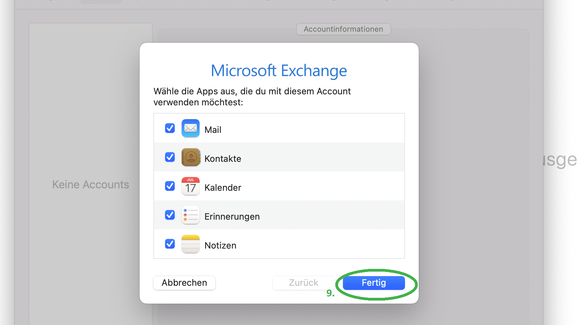Click the yellow Notizen icon
Screen dimensions: 578x325
coord(190,244)
